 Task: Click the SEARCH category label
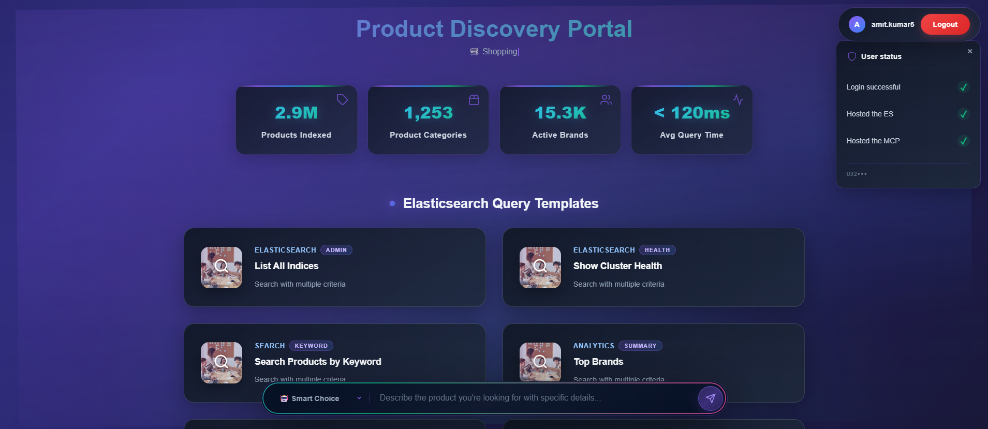pos(270,346)
